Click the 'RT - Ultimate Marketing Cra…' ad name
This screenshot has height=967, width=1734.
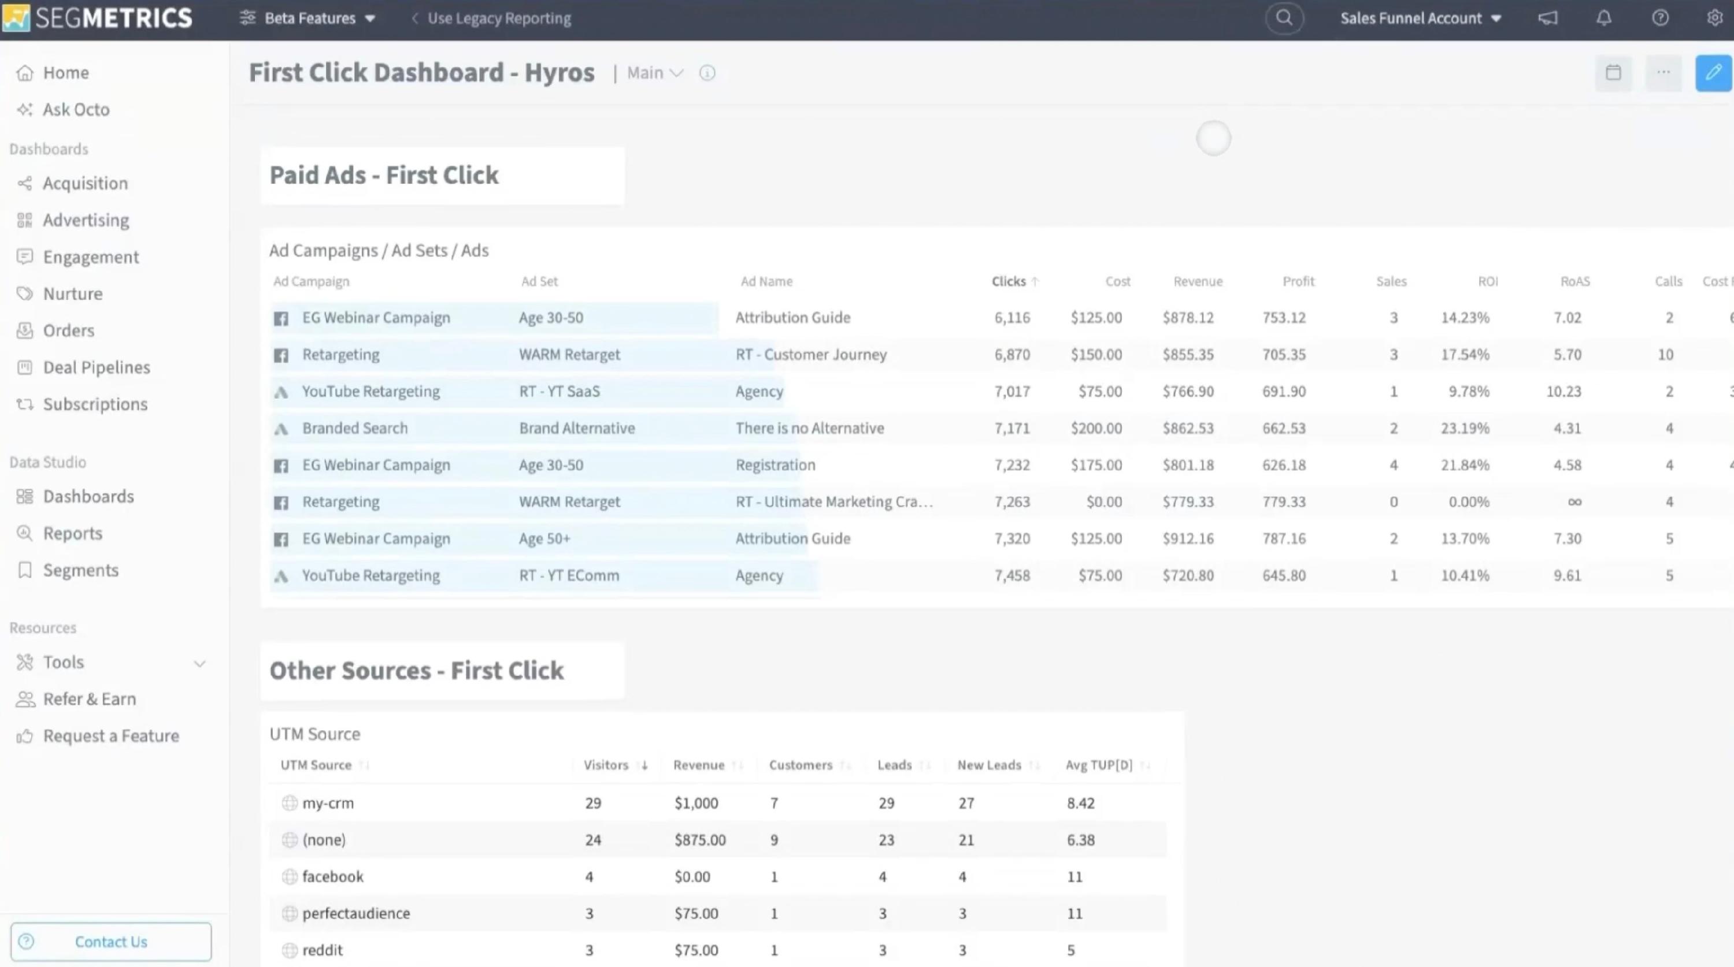point(834,502)
